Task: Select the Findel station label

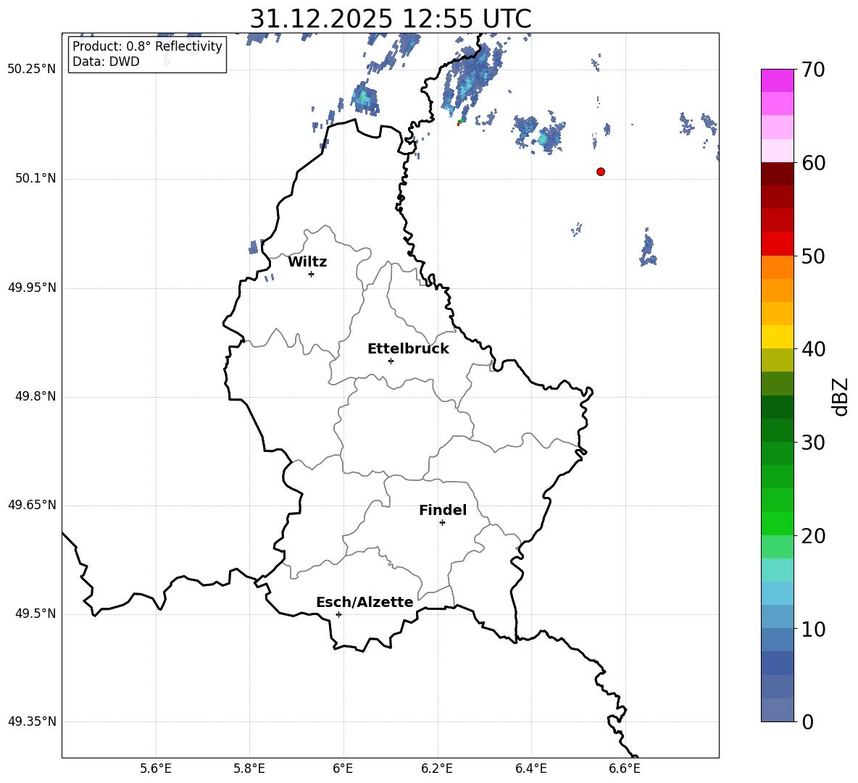Action: point(443,510)
